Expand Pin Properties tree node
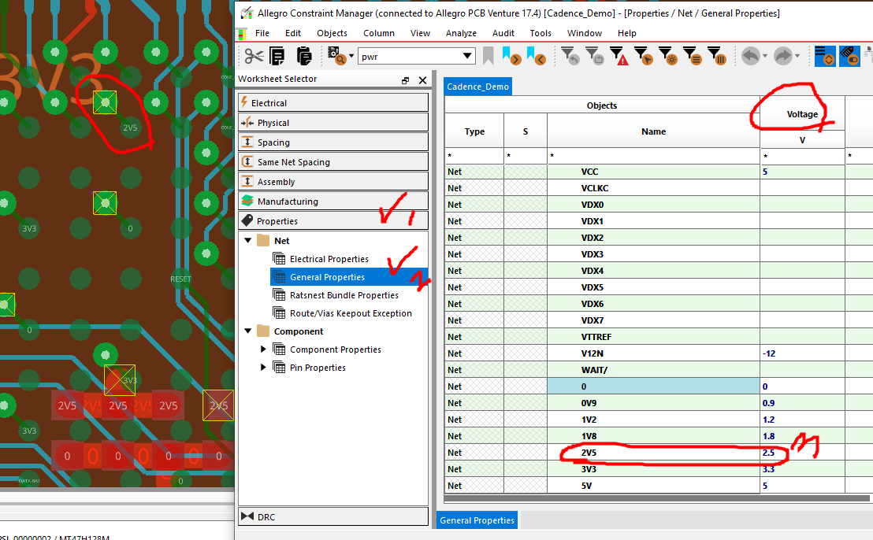The width and height of the screenshot is (873, 540). pyautogui.click(x=263, y=368)
